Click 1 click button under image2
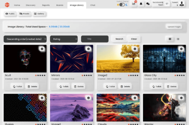The width and height of the screenshot is (189, 125). pos(110,87)
